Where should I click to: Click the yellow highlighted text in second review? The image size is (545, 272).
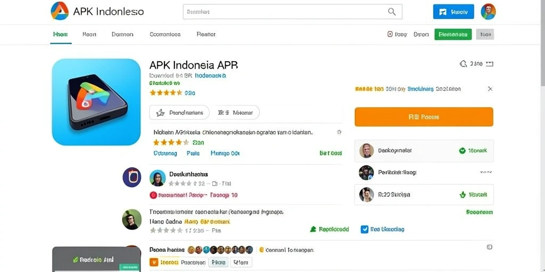(207, 222)
